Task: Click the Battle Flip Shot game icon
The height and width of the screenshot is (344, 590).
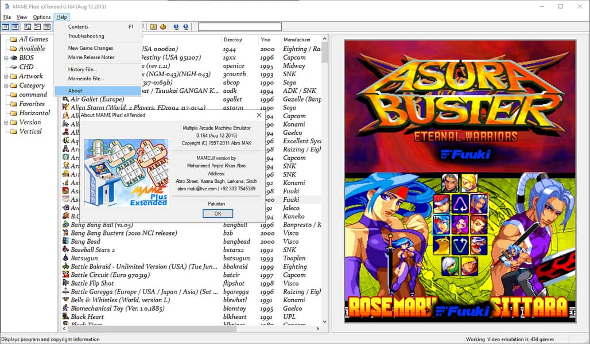Action: [66, 283]
